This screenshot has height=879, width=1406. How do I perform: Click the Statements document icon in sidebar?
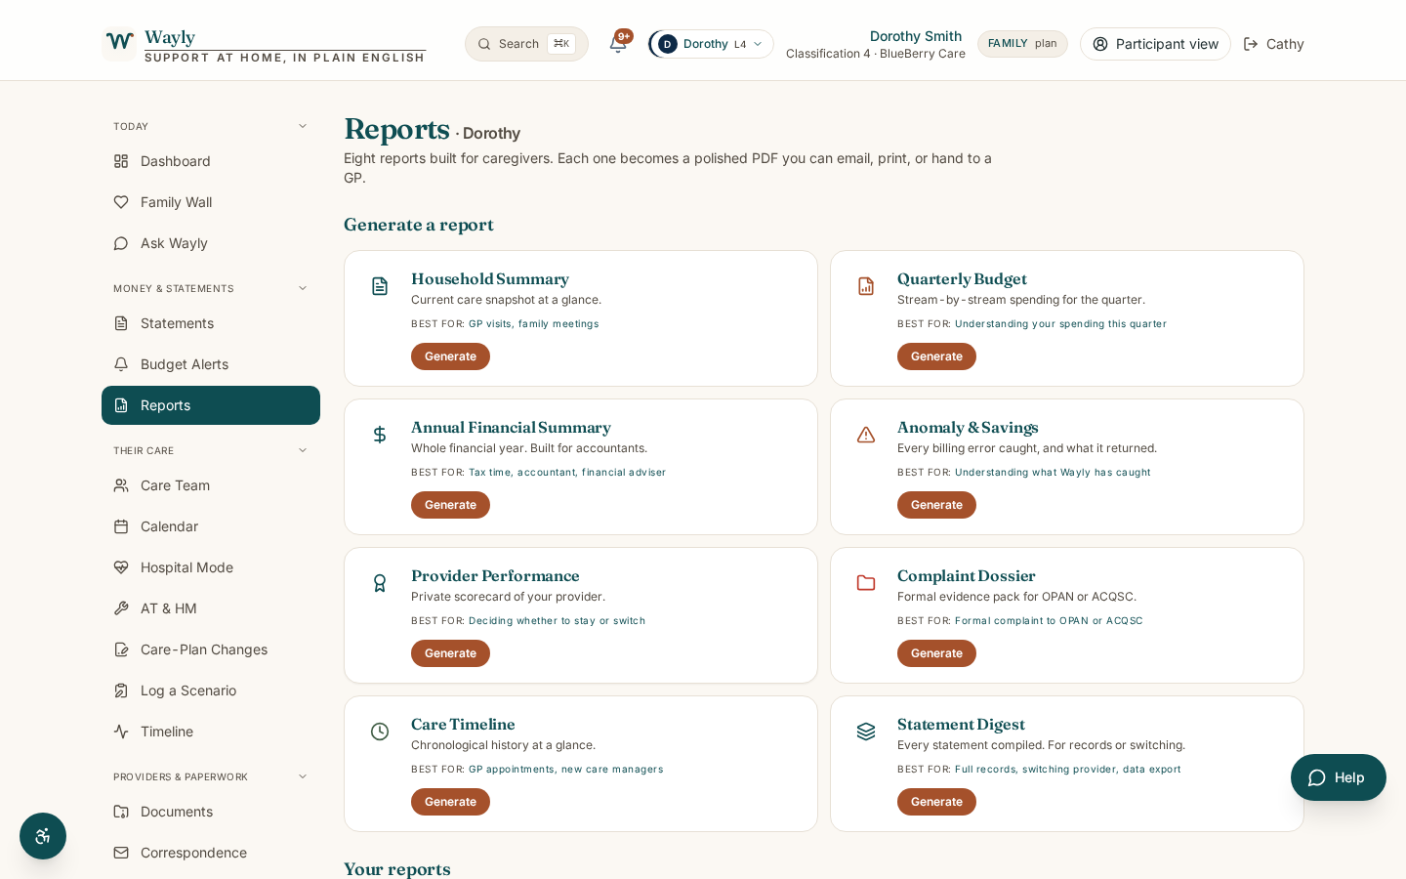(x=121, y=323)
